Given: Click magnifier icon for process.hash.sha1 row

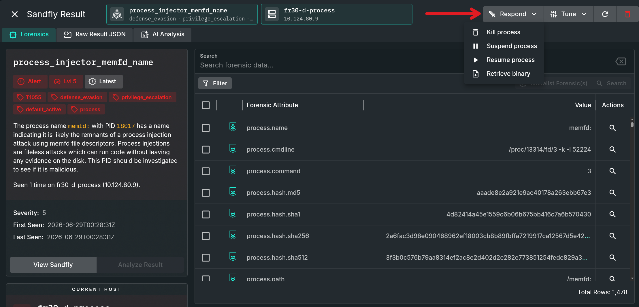Looking at the screenshot, I should coord(612,214).
